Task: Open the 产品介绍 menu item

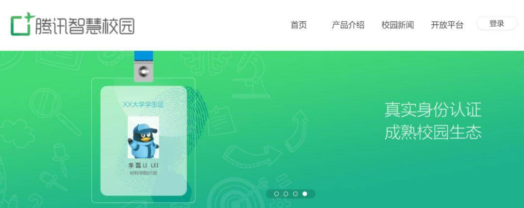Action: 348,25
